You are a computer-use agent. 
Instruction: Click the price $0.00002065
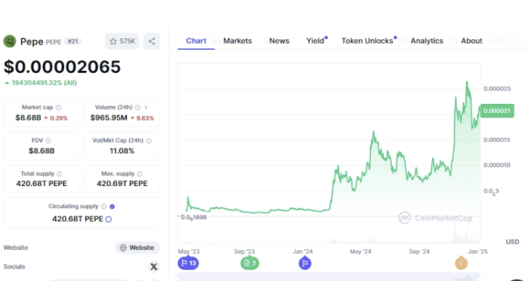pos(62,67)
